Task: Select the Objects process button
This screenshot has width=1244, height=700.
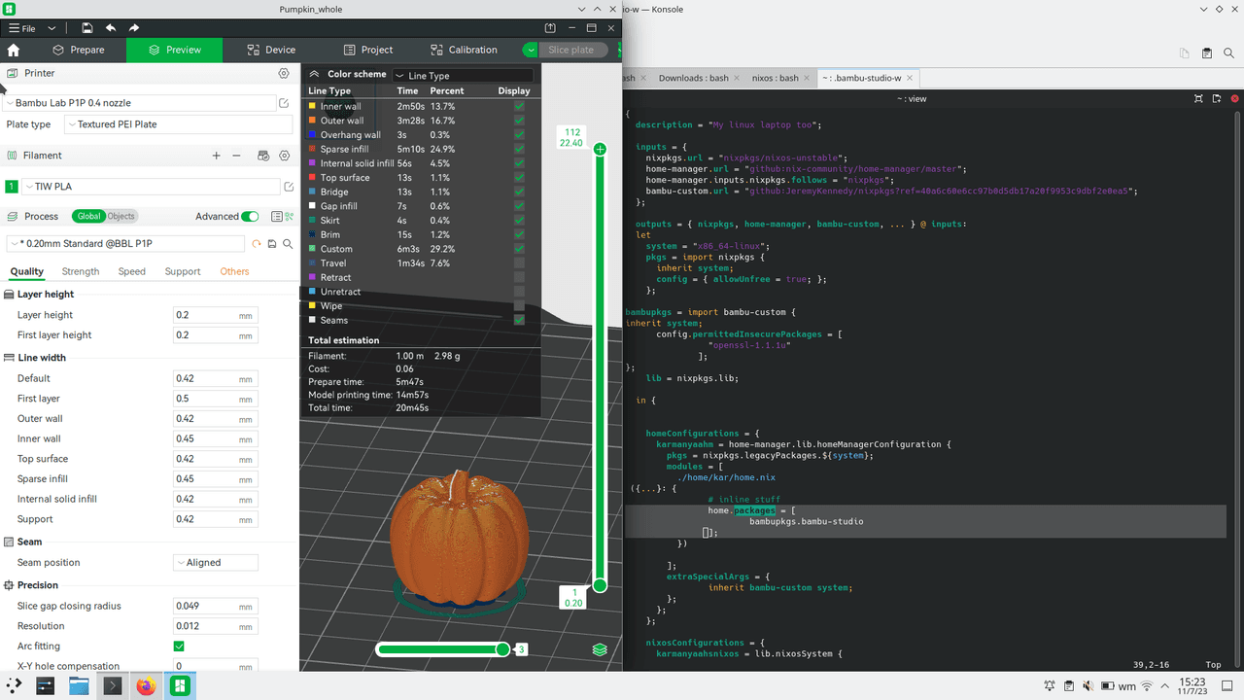Action: [121, 217]
